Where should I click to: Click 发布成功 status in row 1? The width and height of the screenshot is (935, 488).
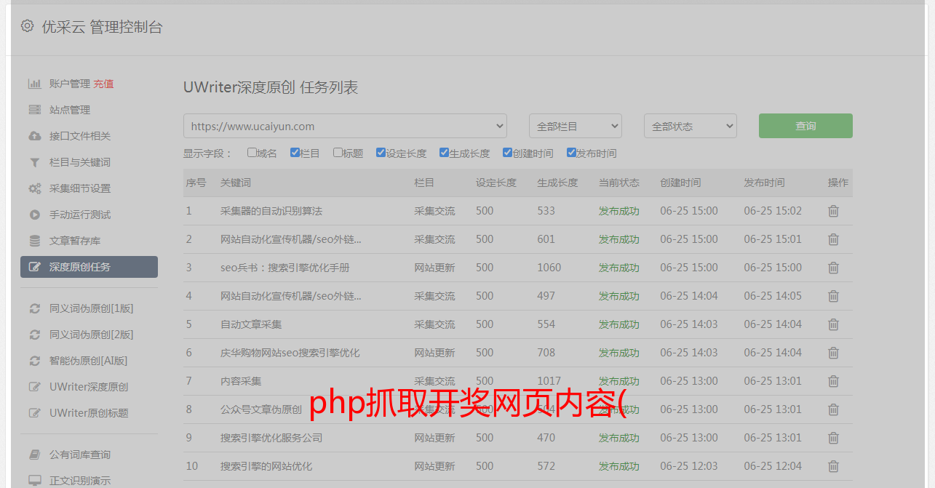(x=619, y=211)
